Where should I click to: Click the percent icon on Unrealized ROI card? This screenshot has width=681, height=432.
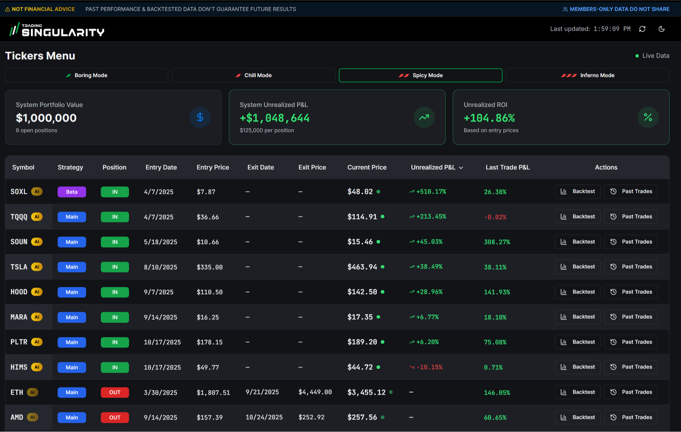[648, 117]
